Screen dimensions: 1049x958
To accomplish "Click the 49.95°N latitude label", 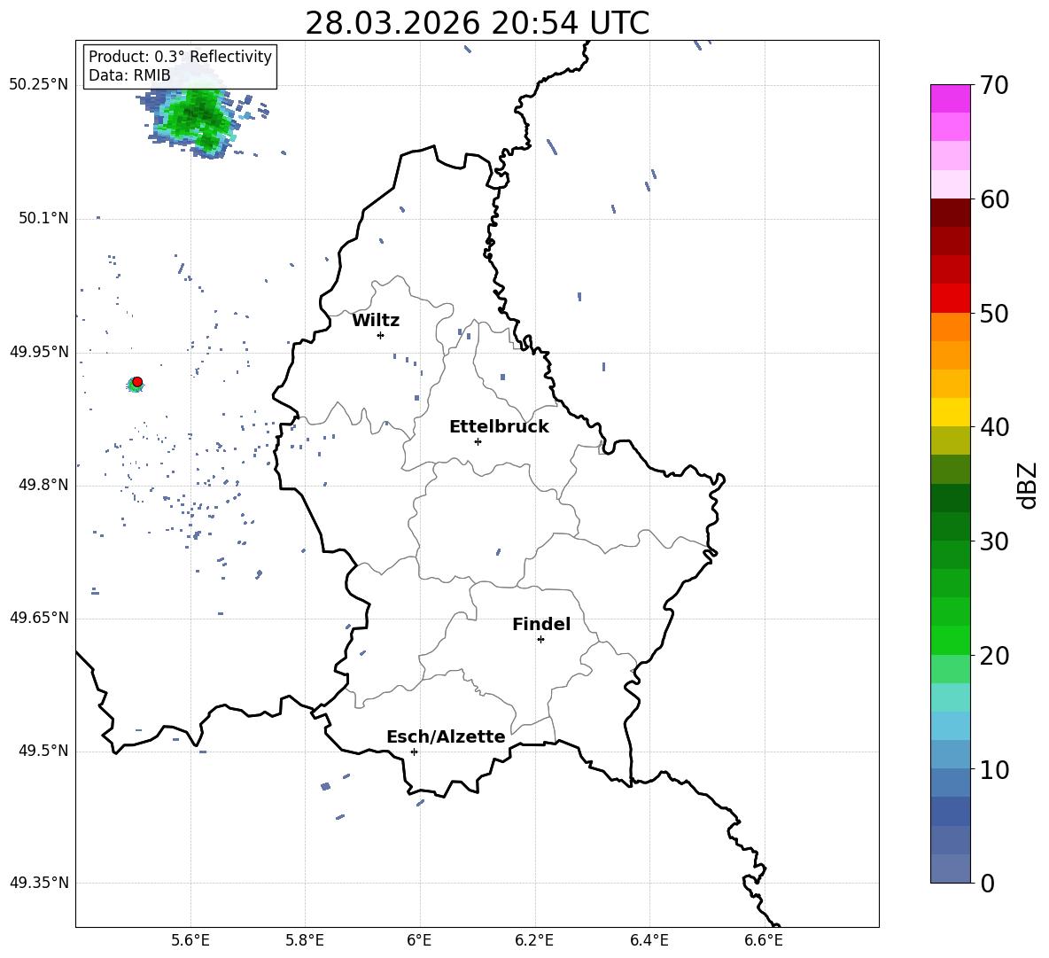I will pos(39,351).
